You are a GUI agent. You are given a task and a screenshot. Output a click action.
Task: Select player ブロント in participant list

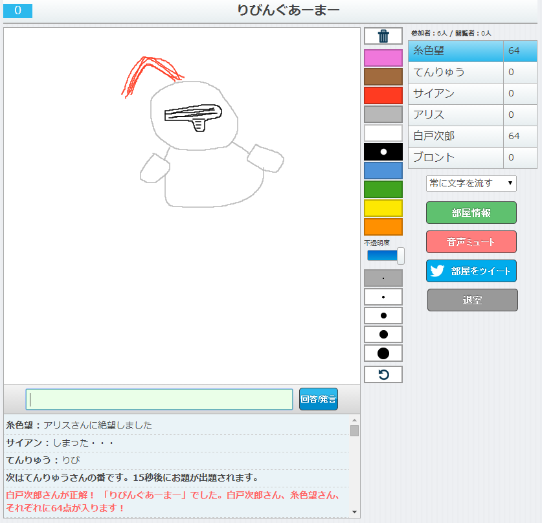[x=473, y=157]
